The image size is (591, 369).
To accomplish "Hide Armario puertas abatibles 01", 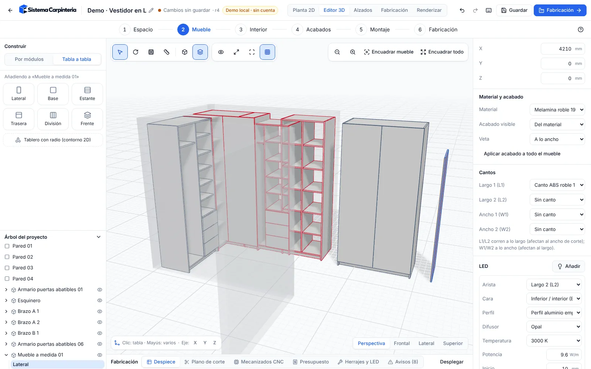I will [x=99, y=290].
